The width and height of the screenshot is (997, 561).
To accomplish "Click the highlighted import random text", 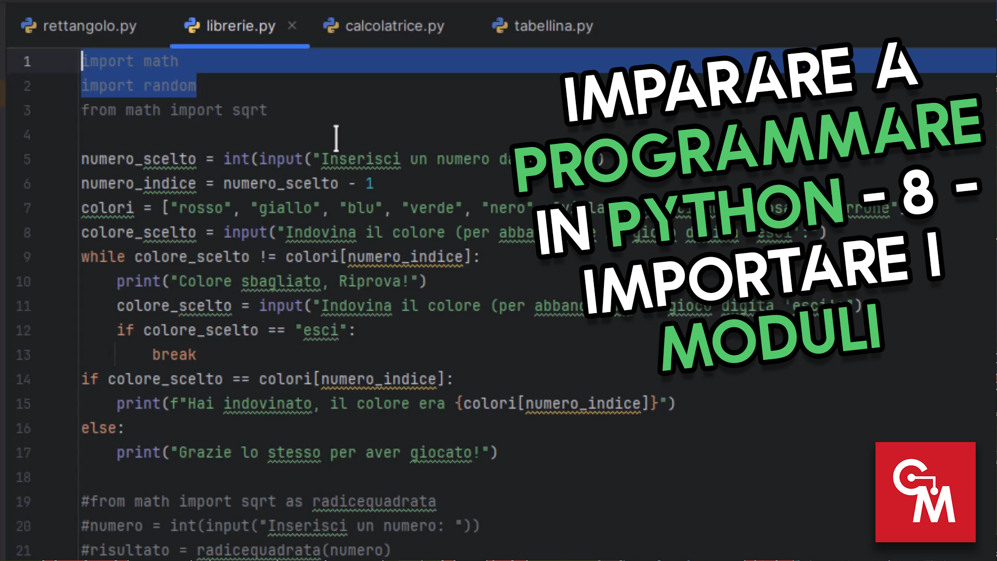I will 138,86.
